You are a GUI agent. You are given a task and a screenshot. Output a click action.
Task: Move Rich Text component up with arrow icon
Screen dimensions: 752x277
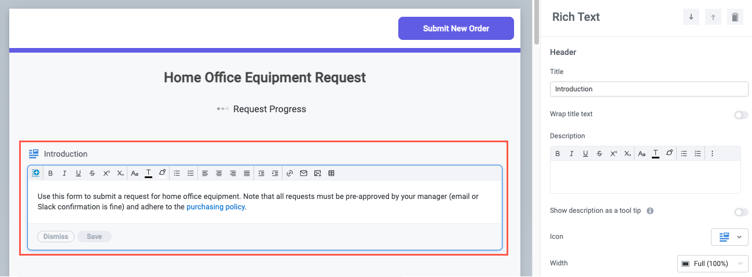[x=713, y=17]
